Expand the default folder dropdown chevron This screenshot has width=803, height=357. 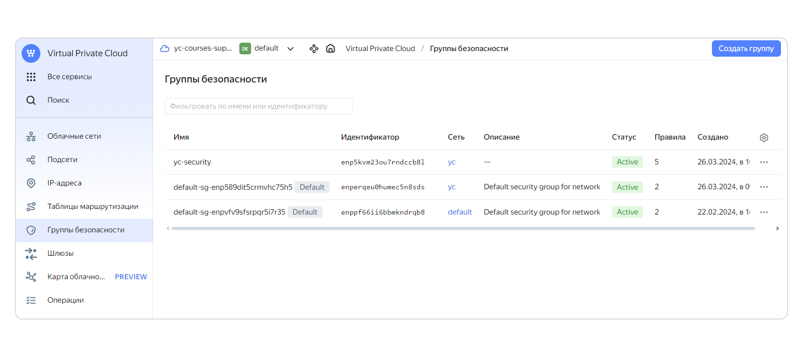pos(291,49)
